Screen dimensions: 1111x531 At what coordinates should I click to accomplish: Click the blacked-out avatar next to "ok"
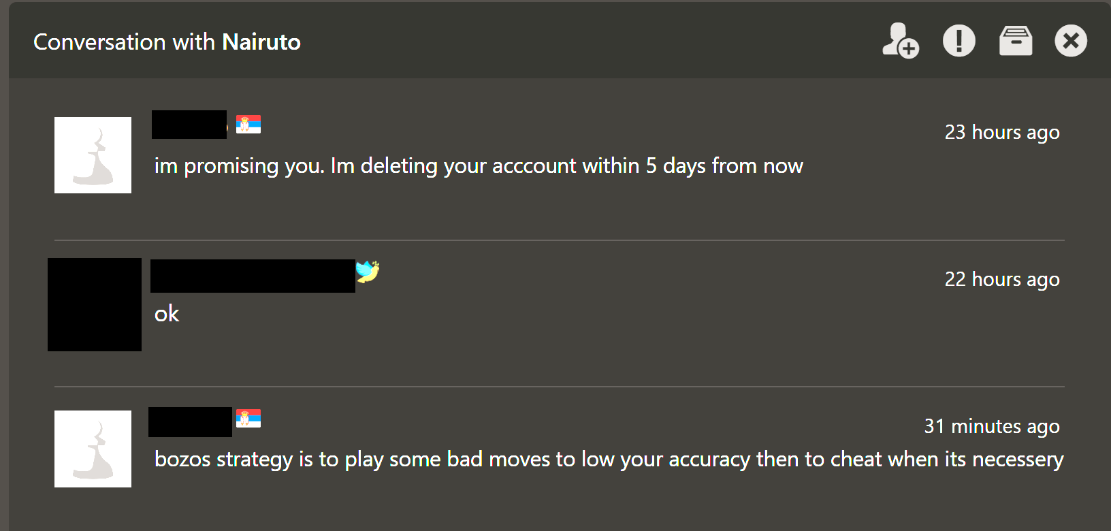(95, 304)
